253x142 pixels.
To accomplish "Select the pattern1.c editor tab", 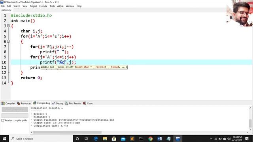I will tap(6, 10).
